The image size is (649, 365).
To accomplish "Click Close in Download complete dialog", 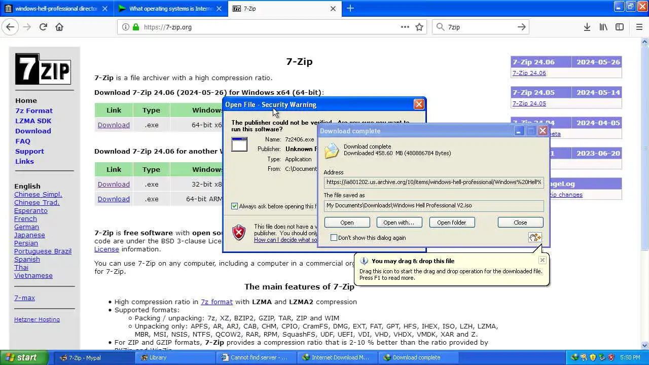I will pos(520,222).
